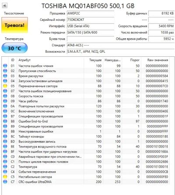Screen dimensions: 175x195
Task: Click the ID column header
Action: tap(13, 60)
